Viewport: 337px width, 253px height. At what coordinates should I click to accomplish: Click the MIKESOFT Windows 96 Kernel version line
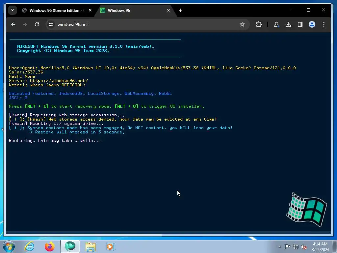[86, 46]
